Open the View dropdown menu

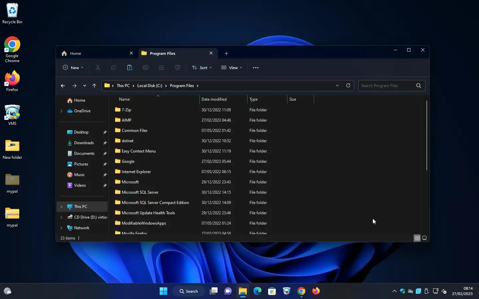tap(232, 67)
